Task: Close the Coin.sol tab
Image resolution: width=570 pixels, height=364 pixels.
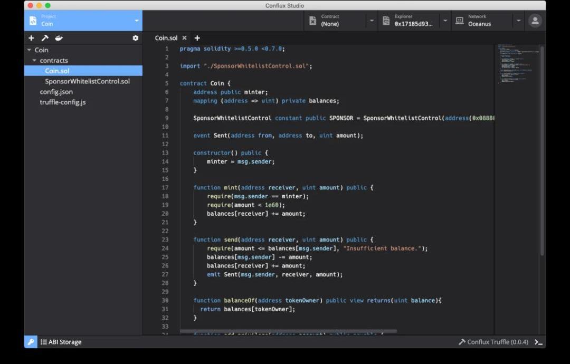Action: point(184,38)
